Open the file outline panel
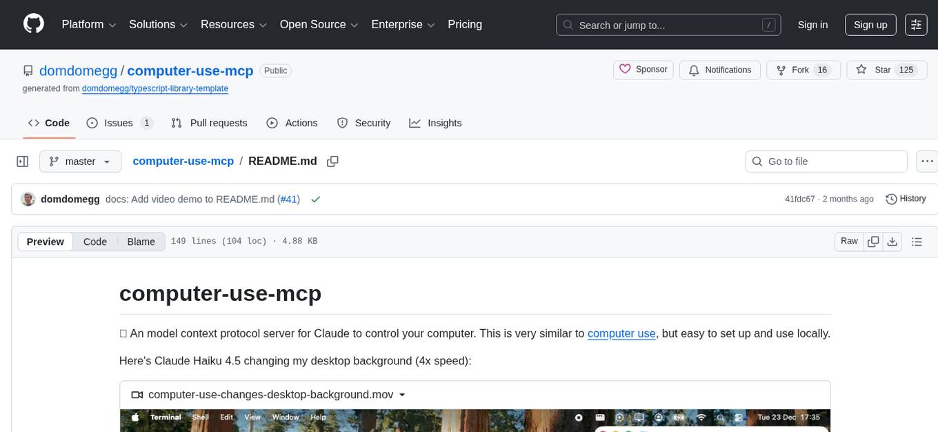 click(x=917, y=242)
